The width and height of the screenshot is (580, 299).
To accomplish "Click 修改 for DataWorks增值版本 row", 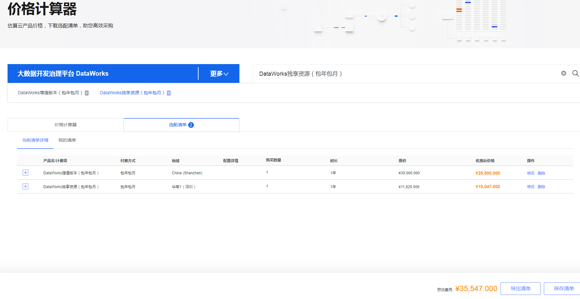I will pyautogui.click(x=531, y=173).
